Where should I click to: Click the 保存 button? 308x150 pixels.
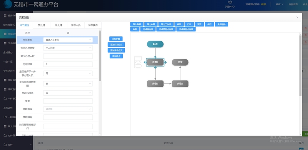pos(209,24)
